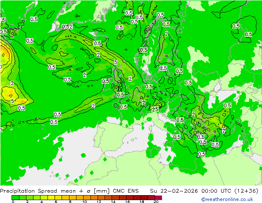Click the lime legend swatch starting at value 4
Screen dimensions: 262x203
tap(44, 198)
